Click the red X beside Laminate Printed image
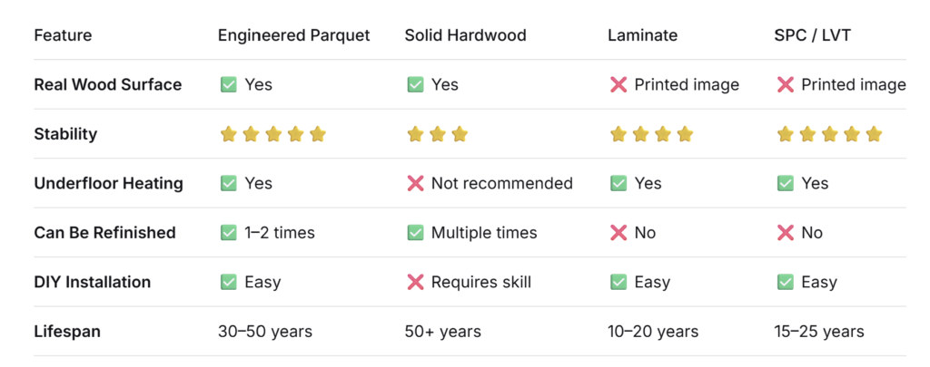The width and height of the screenshot is (930, 367). (618, 84)
